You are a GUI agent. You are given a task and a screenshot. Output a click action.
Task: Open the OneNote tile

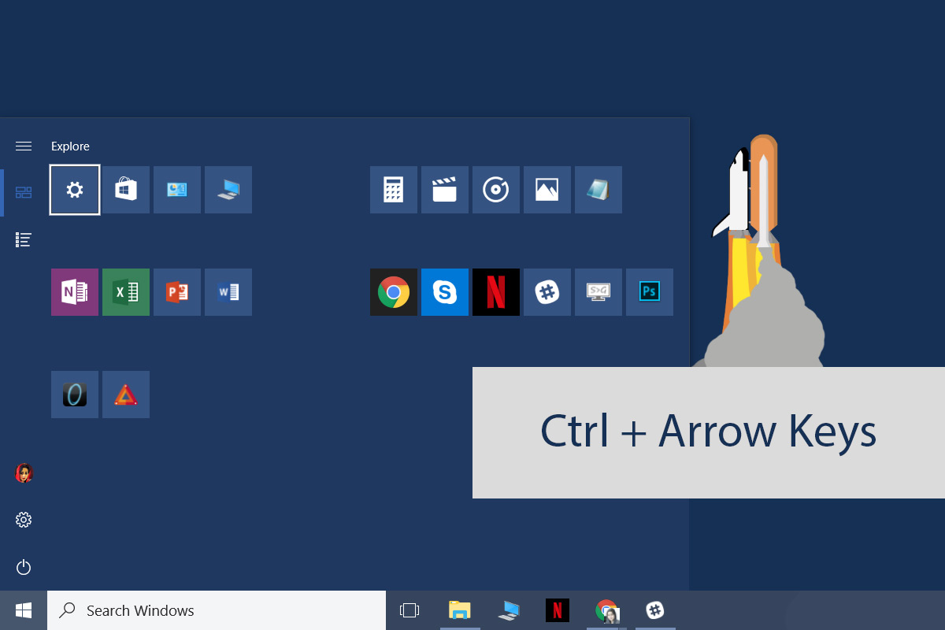[x=74, y=292]
